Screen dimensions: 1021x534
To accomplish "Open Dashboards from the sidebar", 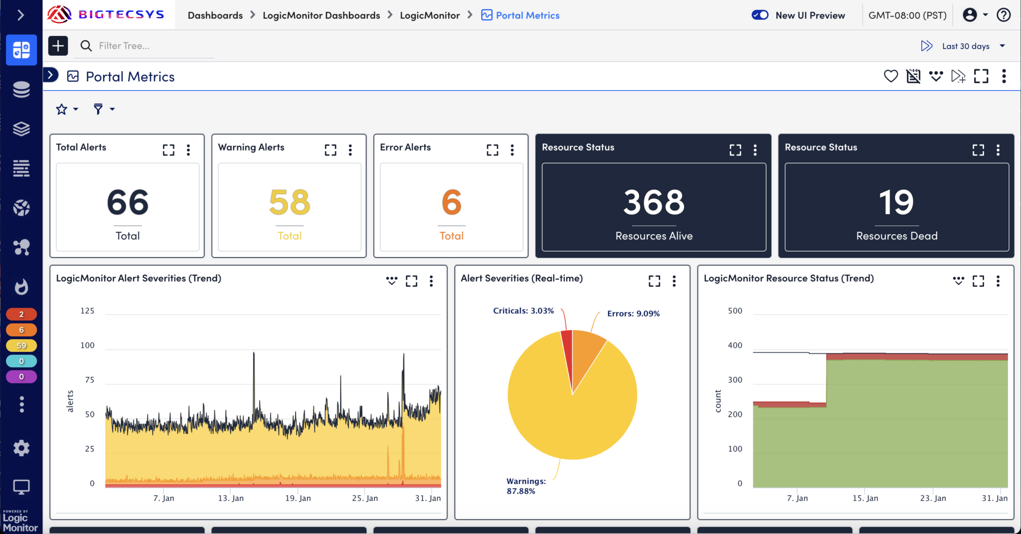I will tap(21, 50).
